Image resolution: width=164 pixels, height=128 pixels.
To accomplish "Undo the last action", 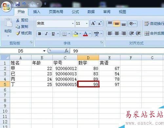I will click(x=24, y=4).
